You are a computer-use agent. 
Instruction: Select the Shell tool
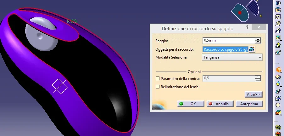pyautogui.click(x=278, y=91)
